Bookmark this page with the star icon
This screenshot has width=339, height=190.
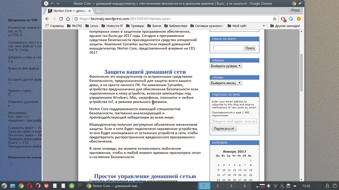pos(275,19)
